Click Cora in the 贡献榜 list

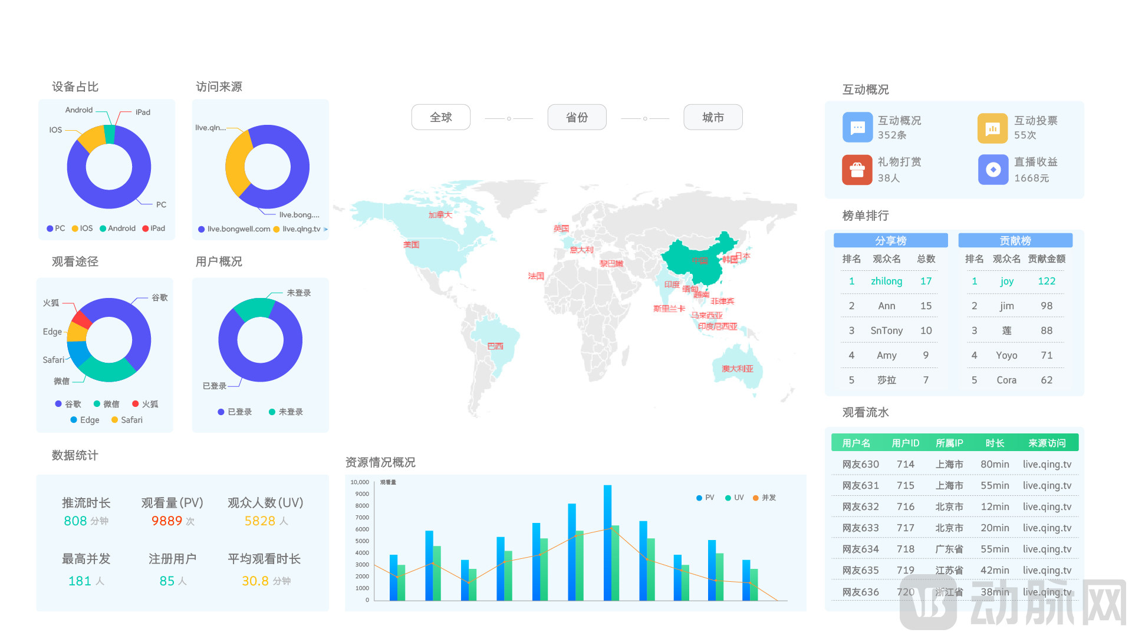point(1007,380)
